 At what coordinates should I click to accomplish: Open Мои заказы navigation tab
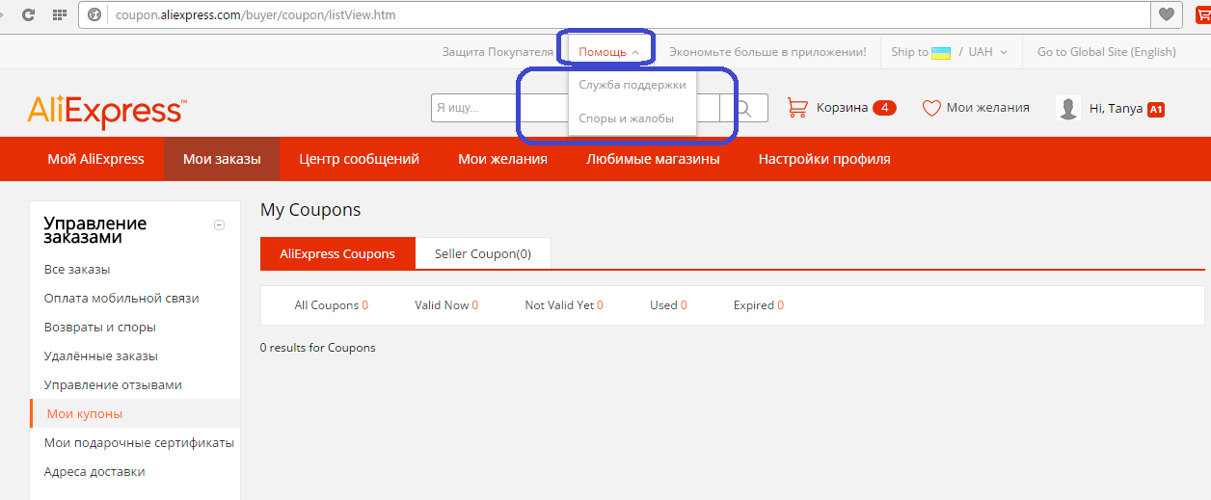tap(222, 159)
